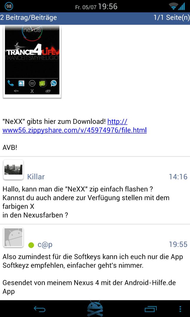This screenshot has width=190, height=317.
Task: Open Killar's avatar picture
Action: [x=13, y=170]
